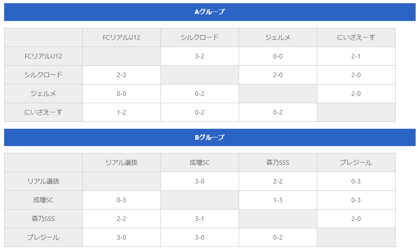Click the 1-2 score in the にいざえーす row
The height and width of the screenshot is (252, 417).
tap(122, 112)
